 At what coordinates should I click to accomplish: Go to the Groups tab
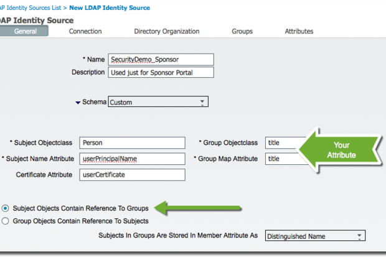tap(242, 31)
